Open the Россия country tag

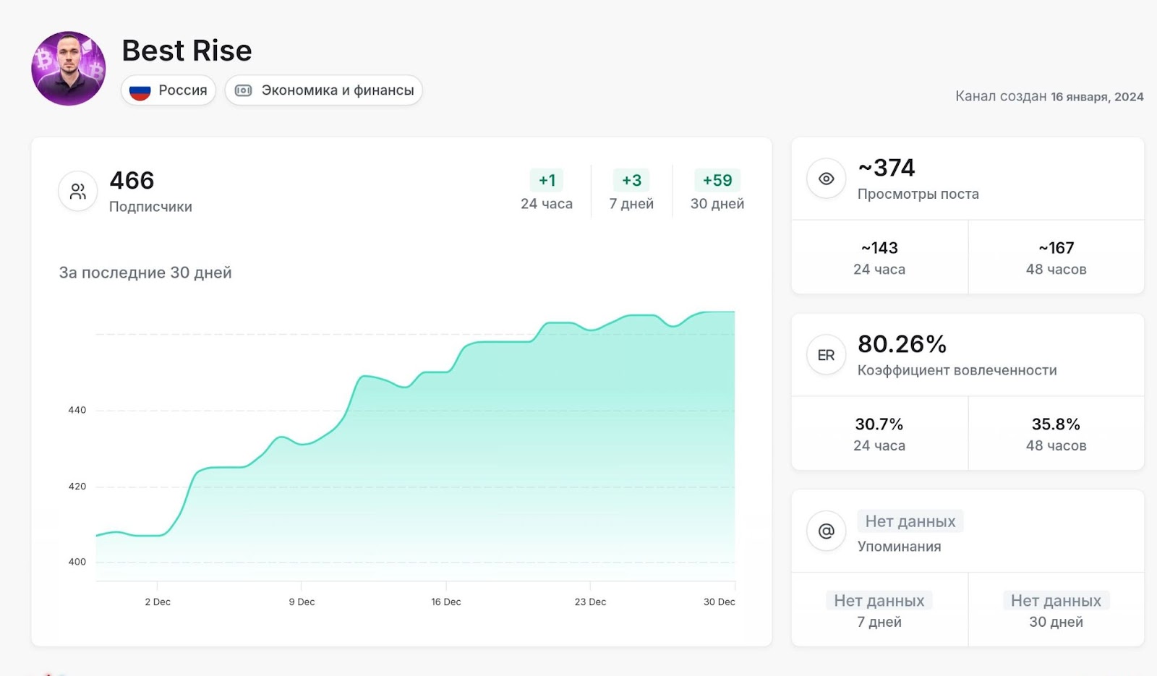click(168, 90)
